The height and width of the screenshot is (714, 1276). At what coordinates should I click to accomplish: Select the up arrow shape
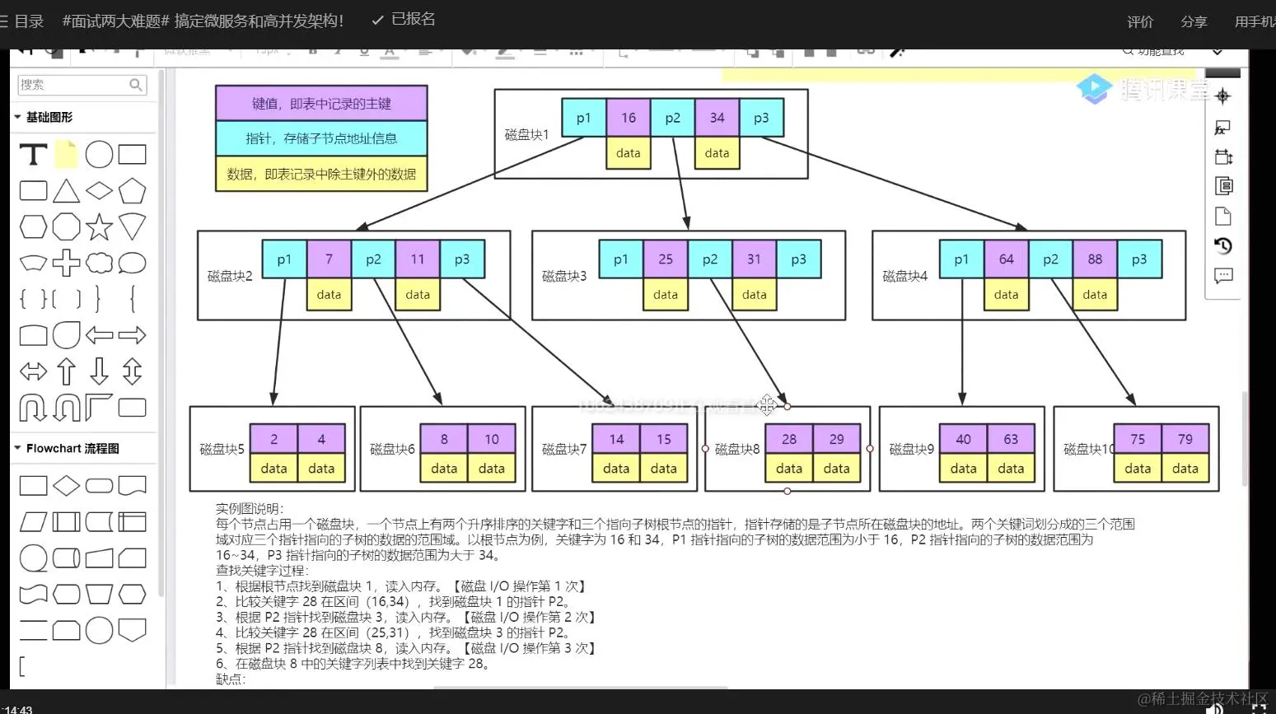(x=66, y=371)
